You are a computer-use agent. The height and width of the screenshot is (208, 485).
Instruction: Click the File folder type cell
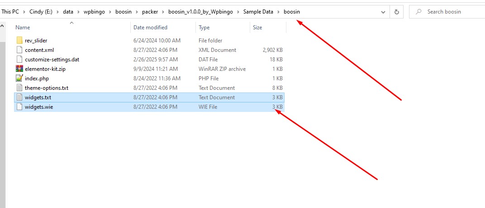click(x=210, y=41)
